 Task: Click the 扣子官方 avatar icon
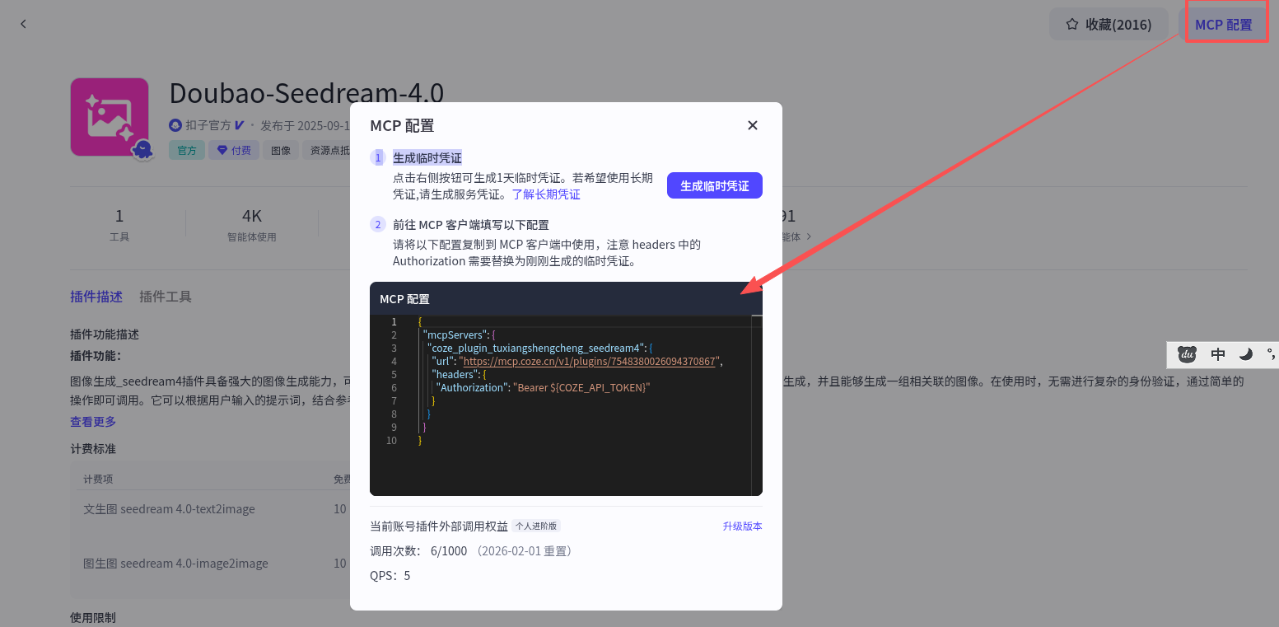tap(175, 125)
